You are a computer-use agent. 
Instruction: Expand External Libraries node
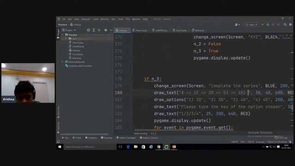(x=63, y=62)
